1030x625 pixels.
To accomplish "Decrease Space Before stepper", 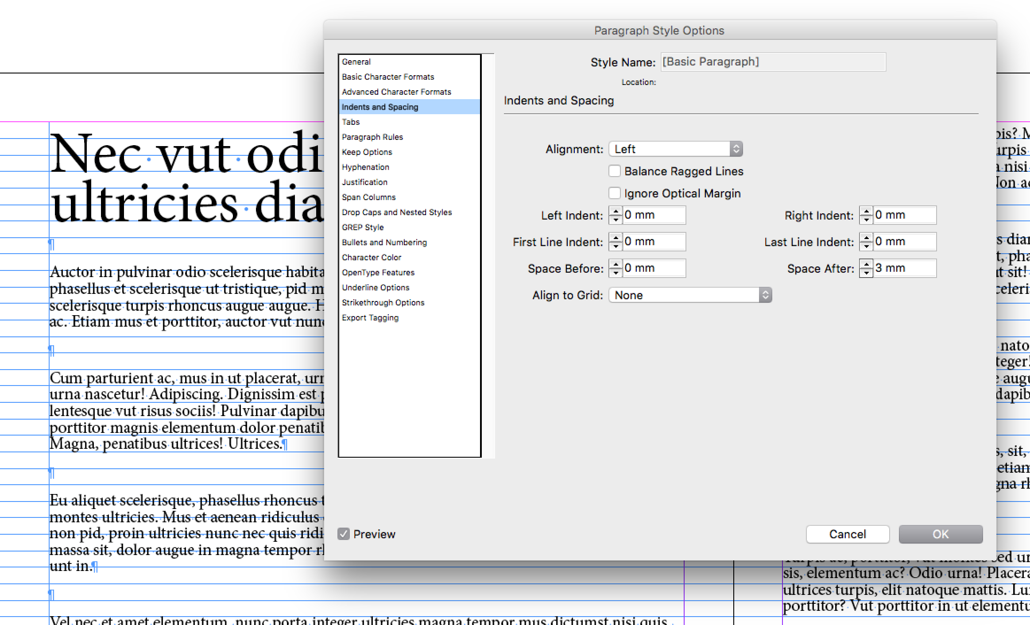I will [x=616, y=273].
